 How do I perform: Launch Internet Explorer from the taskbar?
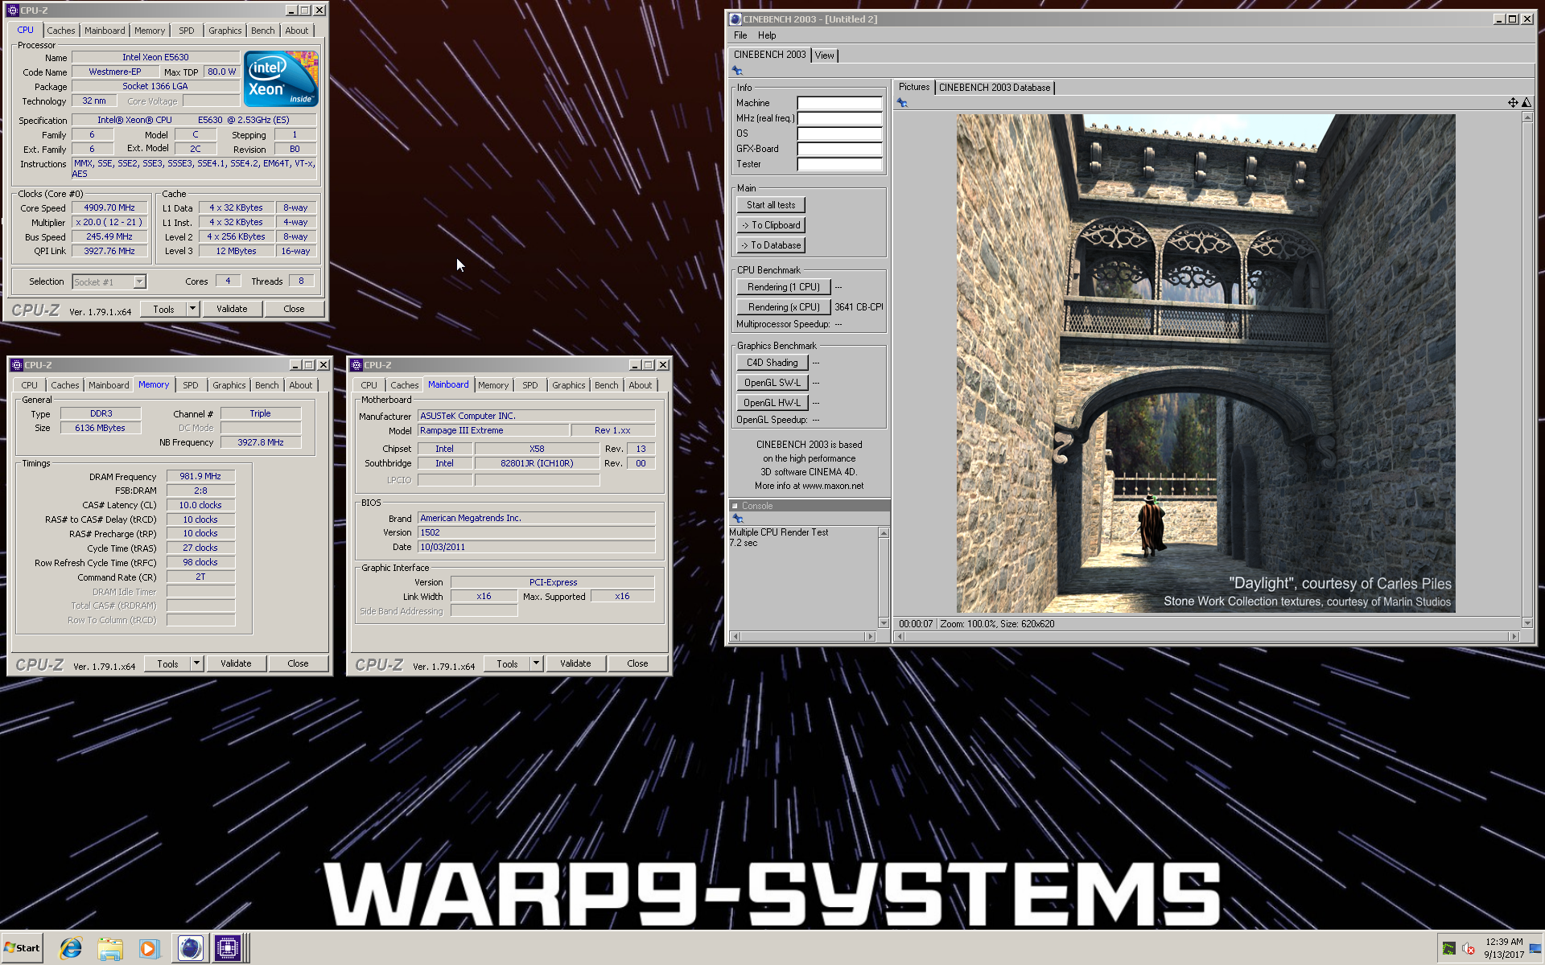[70, 948]
